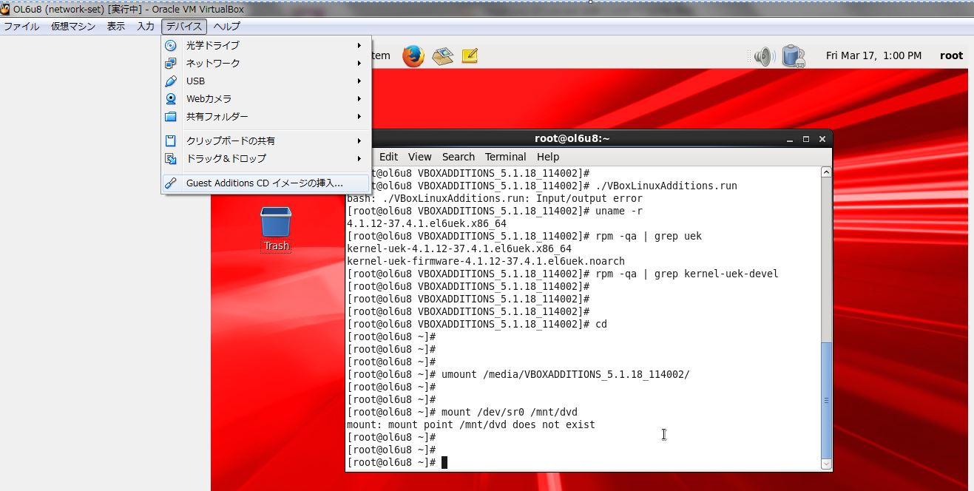Image resolution: width=974 pixels, height=491 pixels.
Task: Click the root username in the panel
Action: (950, 55)
